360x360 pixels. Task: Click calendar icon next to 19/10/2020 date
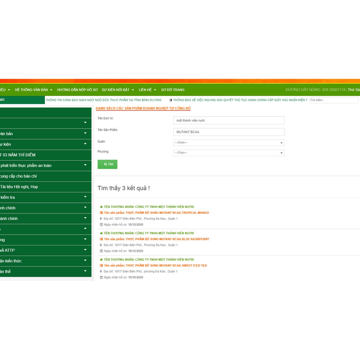[101, 277]
